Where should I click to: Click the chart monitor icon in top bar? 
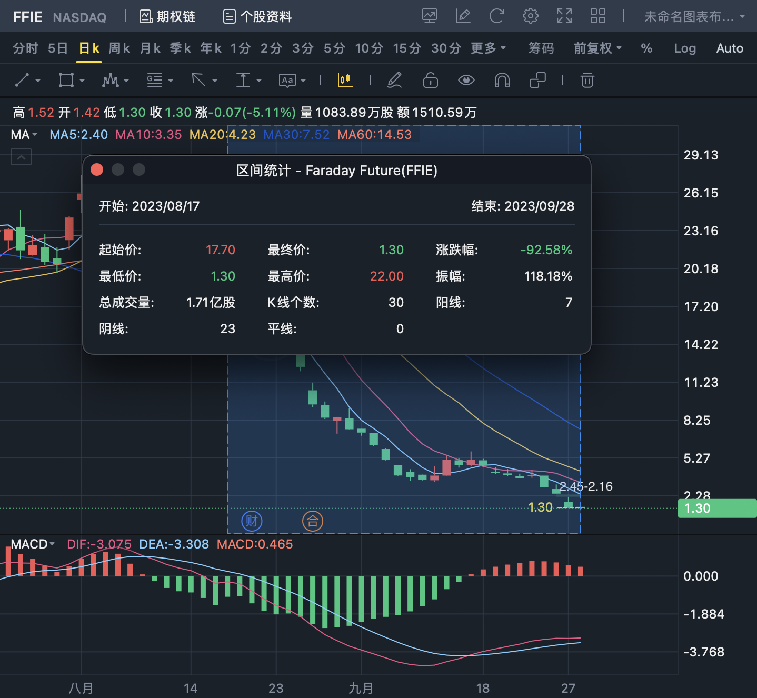[430, 16]
